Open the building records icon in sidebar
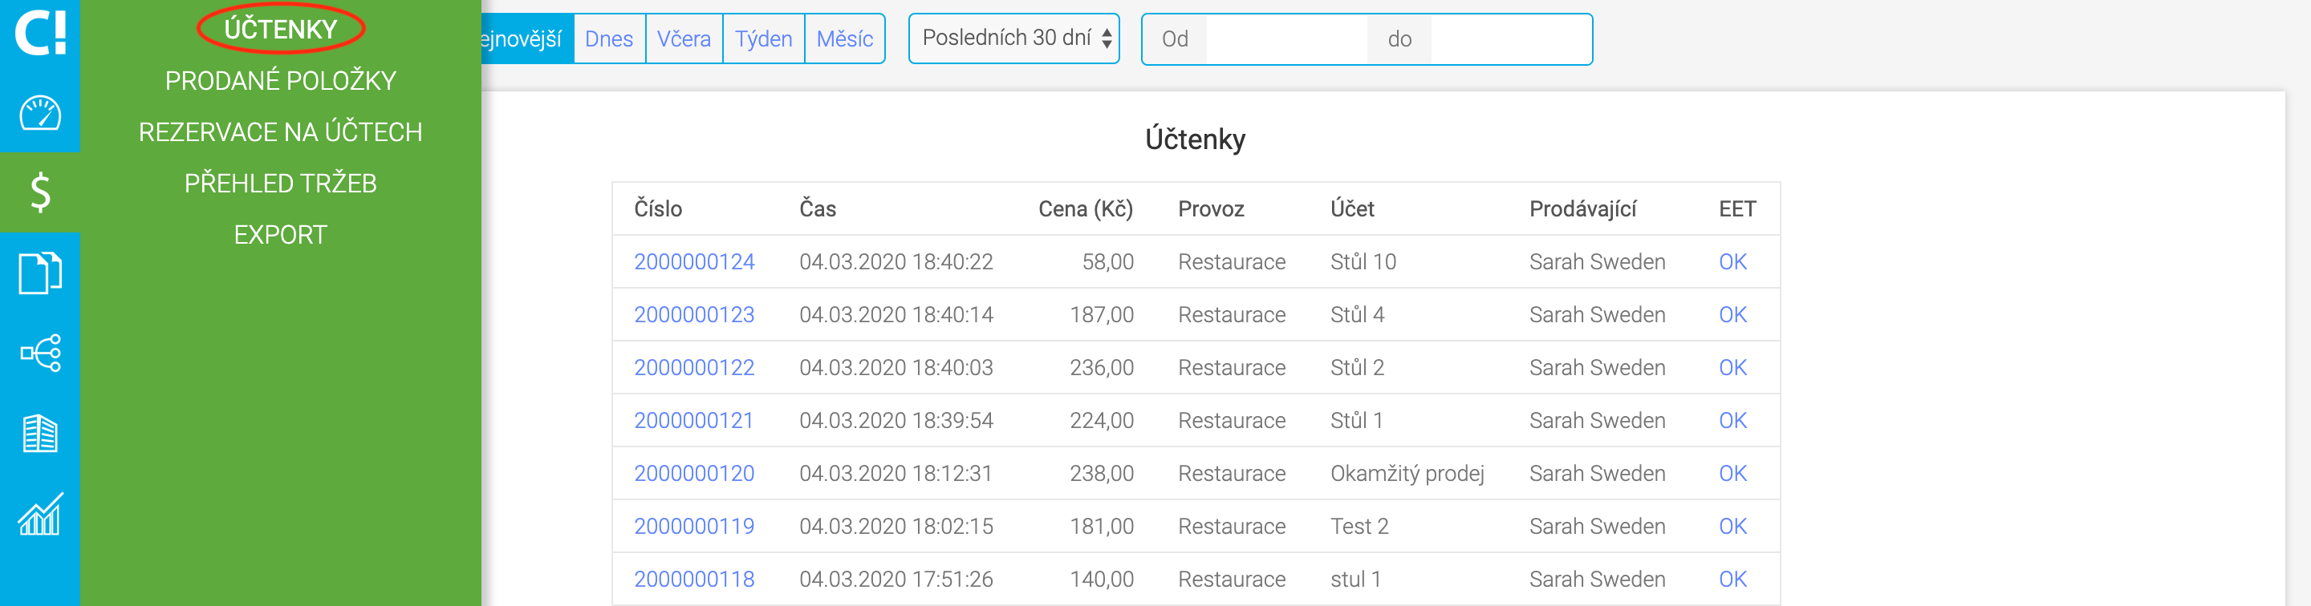Viewport: 2311px width, 606px height. (40, 433)
